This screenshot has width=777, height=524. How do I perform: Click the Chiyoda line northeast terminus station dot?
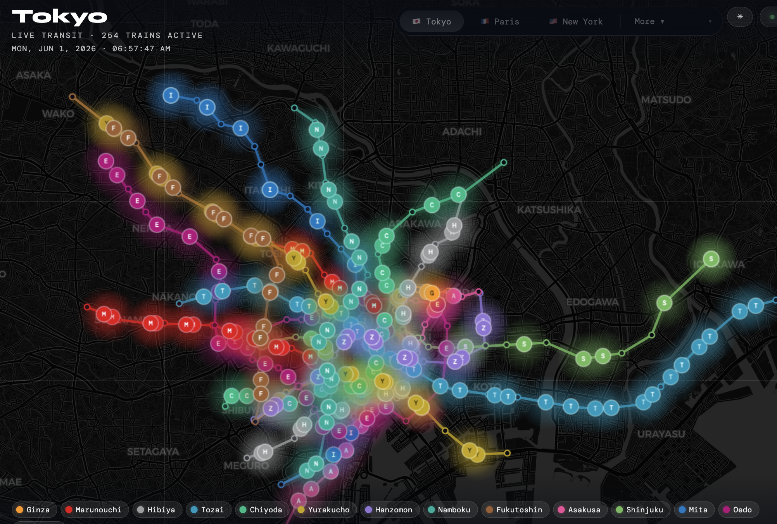click(504, 162)
